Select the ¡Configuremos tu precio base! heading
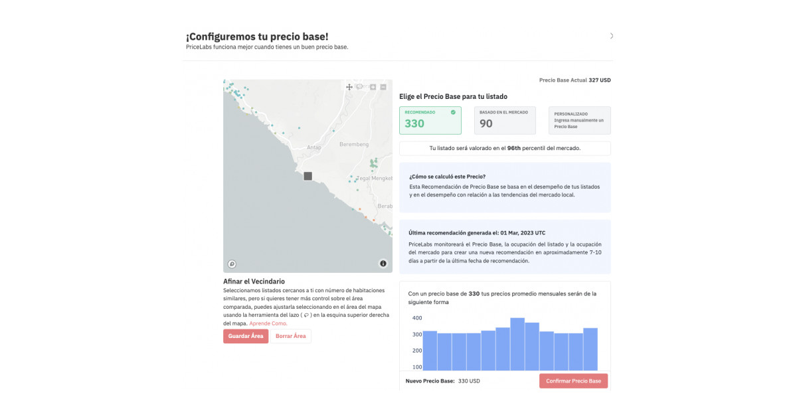Screen dimensions: 797x417 click(x=259, y=36)
